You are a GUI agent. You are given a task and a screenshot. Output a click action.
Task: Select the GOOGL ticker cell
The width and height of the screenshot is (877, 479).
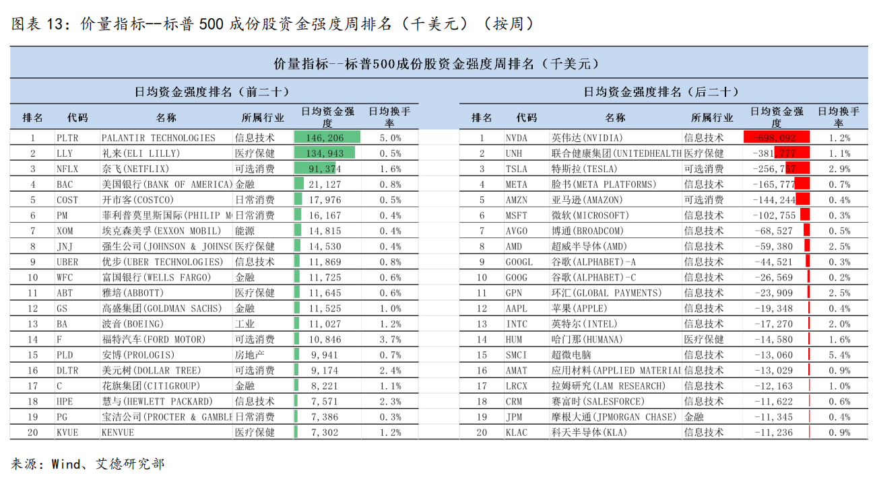[x=519, y=262]
